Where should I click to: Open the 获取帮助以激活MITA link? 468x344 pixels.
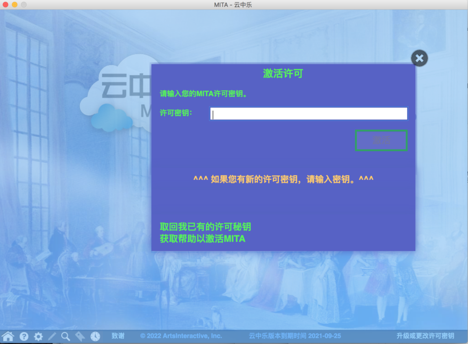pyautogui.click(x=202, y=239)
